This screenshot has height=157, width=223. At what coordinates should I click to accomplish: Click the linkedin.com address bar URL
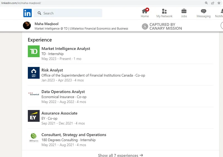tap(21, 3)
